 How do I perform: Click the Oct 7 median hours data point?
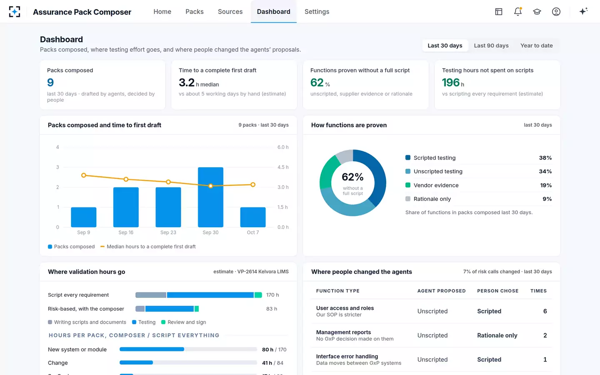[253, 185]
